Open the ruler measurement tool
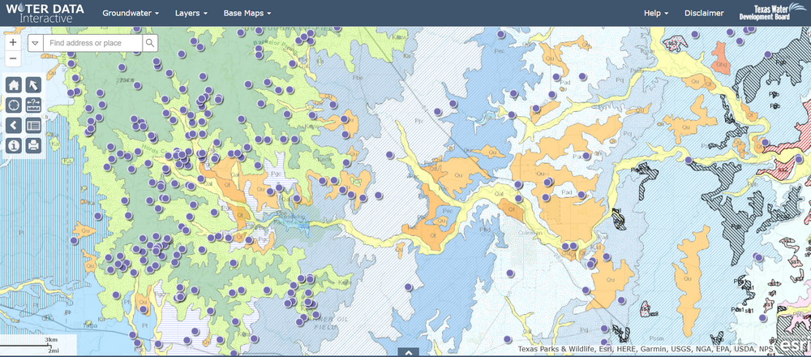Screen dimensions: 811x357 pos(33,105)
